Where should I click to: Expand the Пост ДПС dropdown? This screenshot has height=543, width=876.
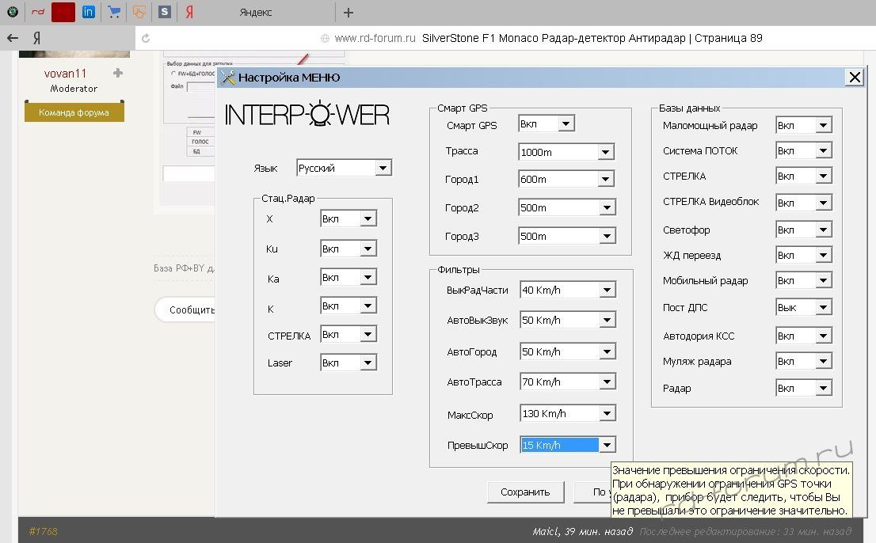(x=824, y=307)
